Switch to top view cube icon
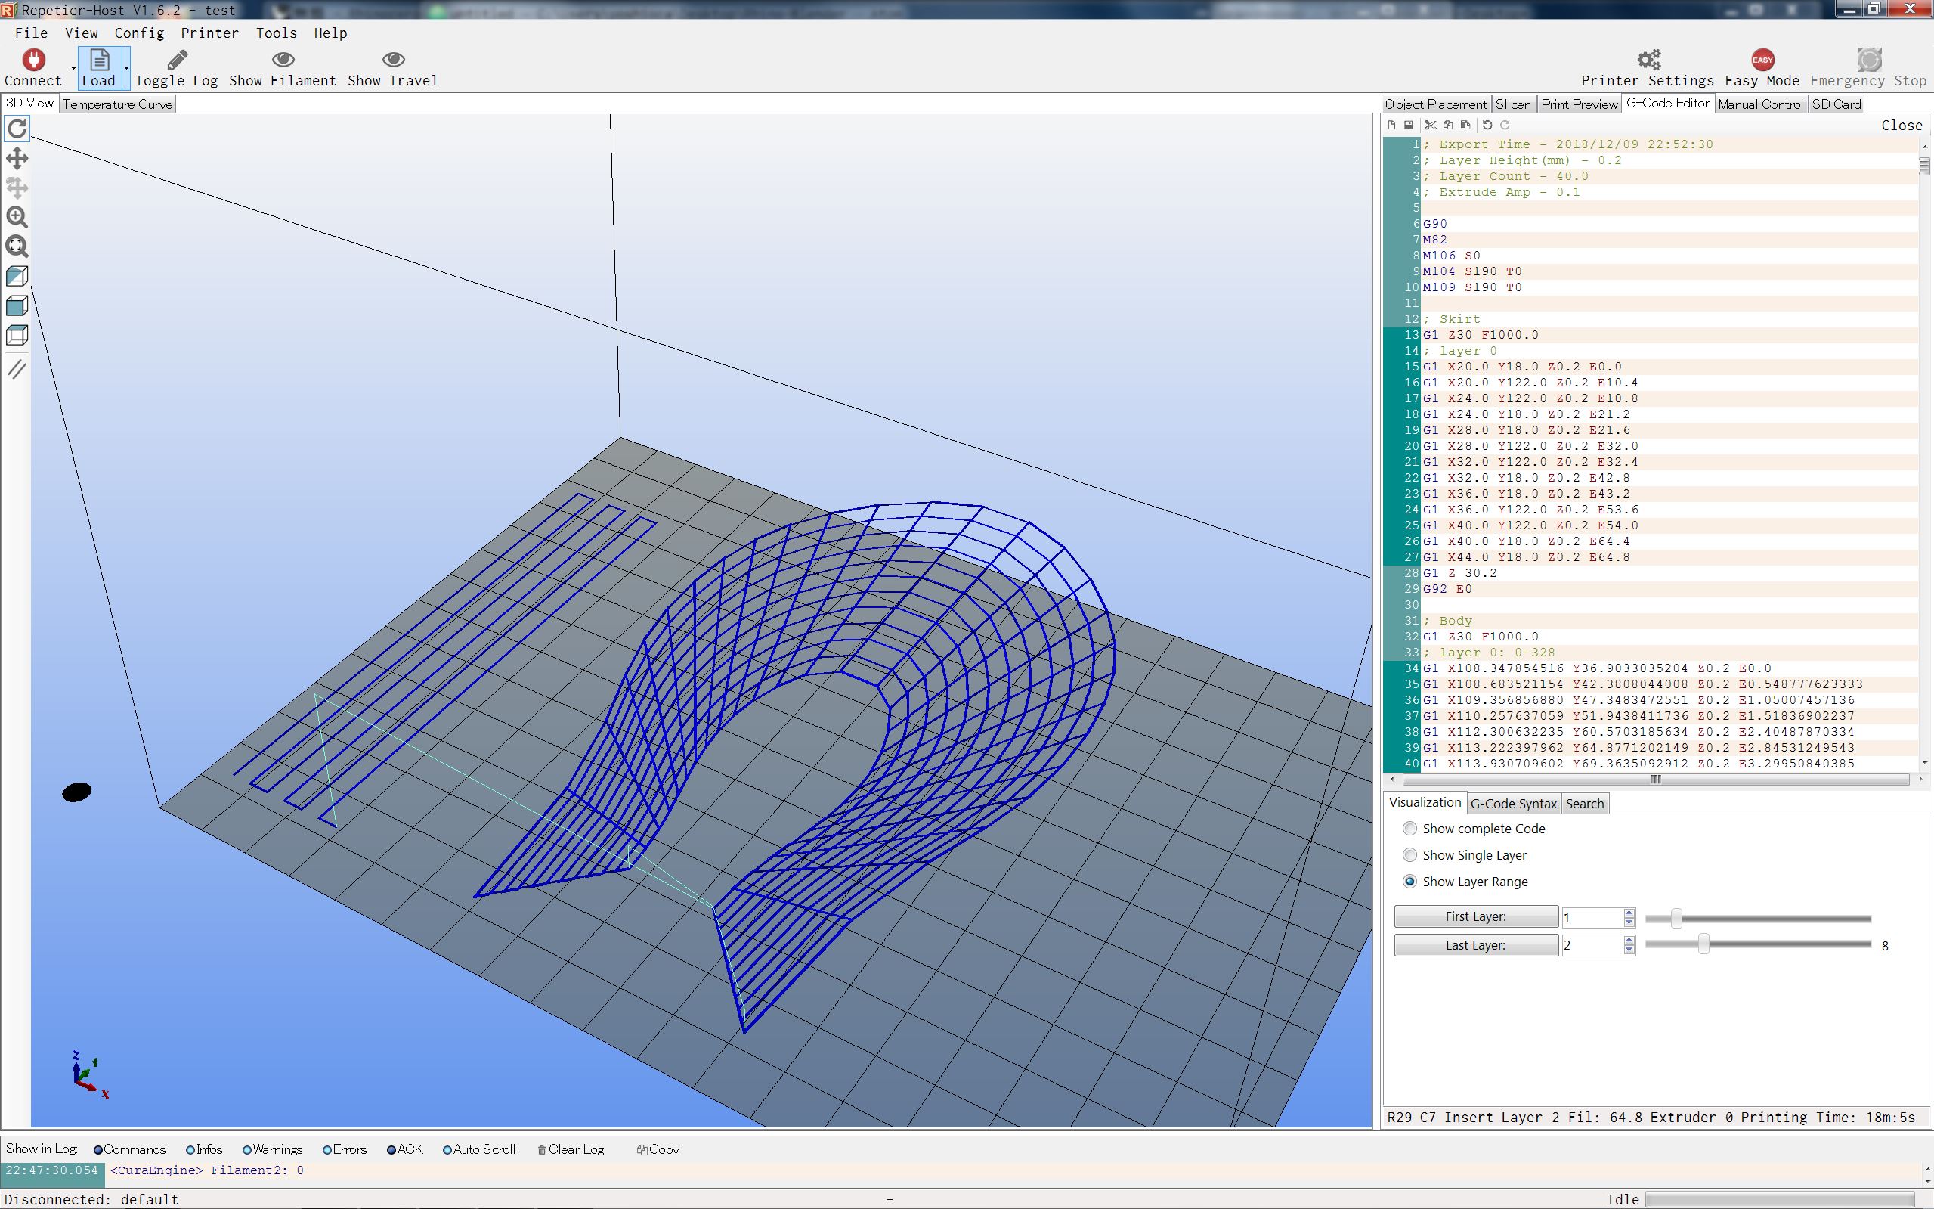 pyautogui.click(x=17, y=335)
